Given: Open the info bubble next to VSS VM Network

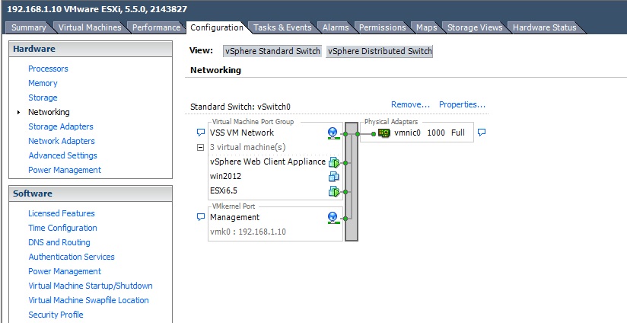Looking at the screenshot, I should pos(201,133).
